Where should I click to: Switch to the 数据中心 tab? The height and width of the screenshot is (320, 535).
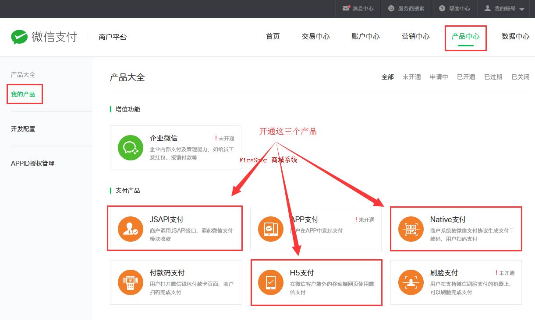click(516, 36)
